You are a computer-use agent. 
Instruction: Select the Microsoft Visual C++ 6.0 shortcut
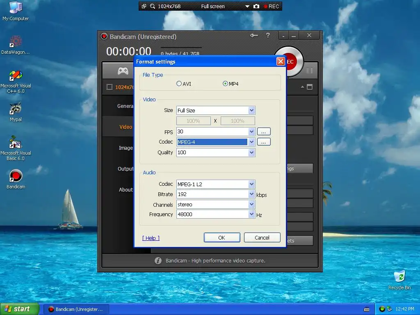click(x=16, y=82)
